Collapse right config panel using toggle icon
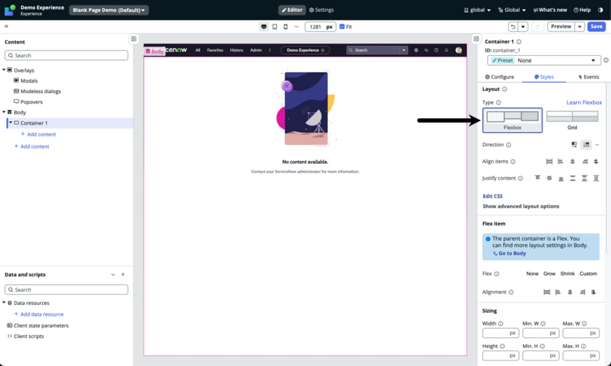The width and height of the screenshot is (611, 366). pyautogui.click(x=476, y=38)
